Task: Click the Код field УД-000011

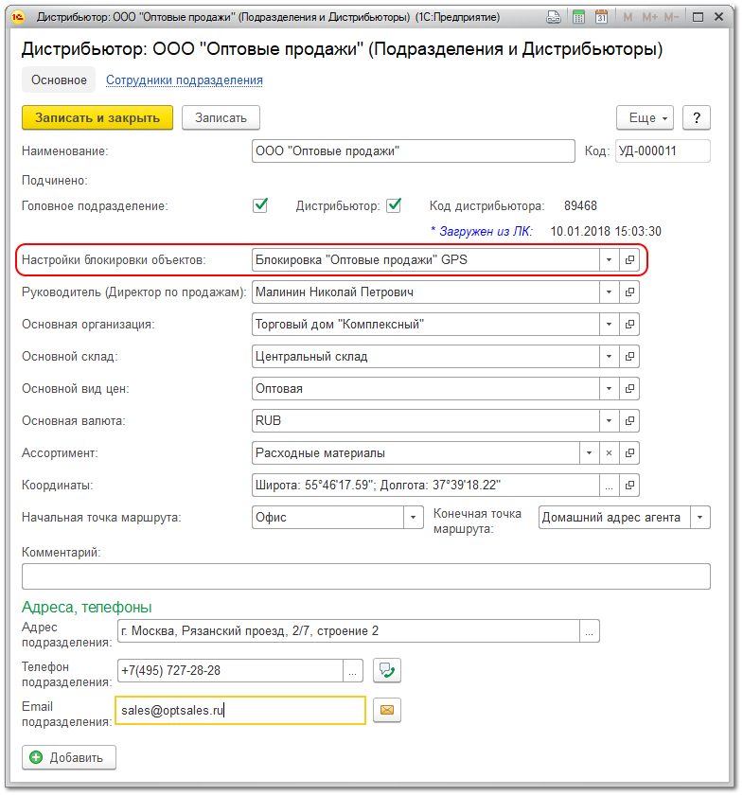Action: pos(663,151)
